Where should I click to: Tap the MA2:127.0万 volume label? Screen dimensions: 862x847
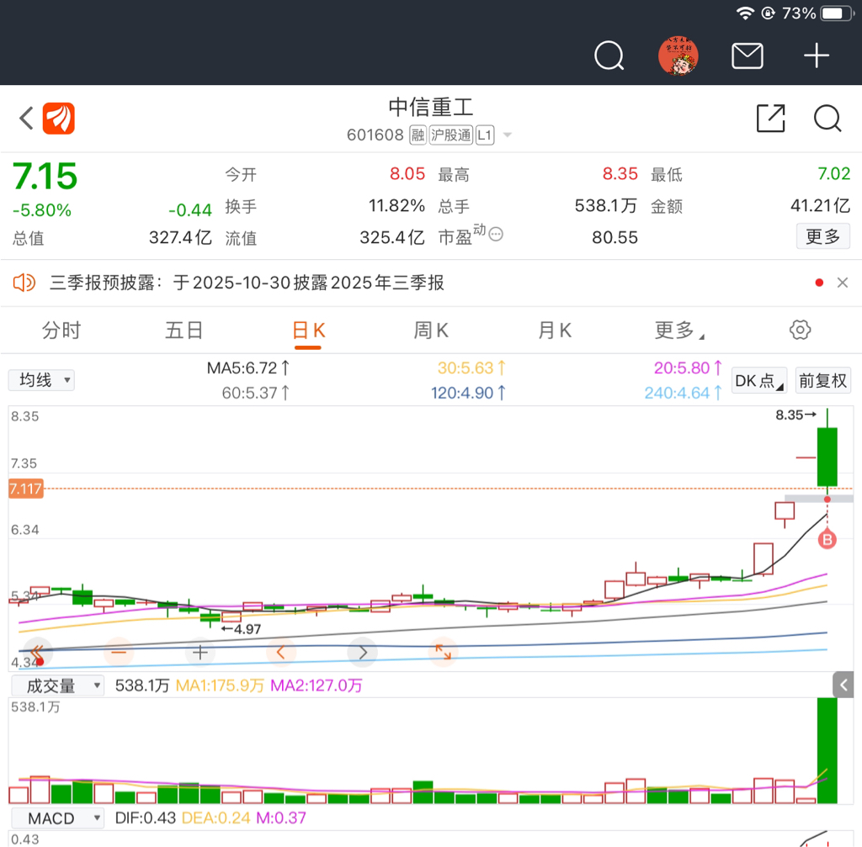point(317,686)
